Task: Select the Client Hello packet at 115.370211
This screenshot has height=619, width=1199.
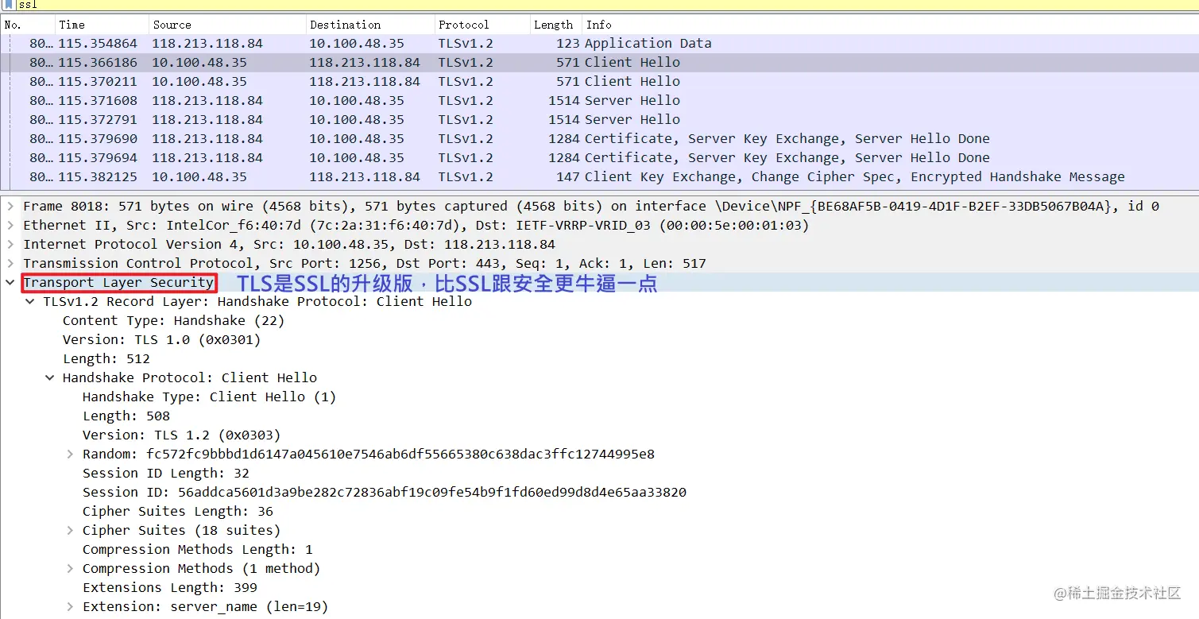Action: 599,82
